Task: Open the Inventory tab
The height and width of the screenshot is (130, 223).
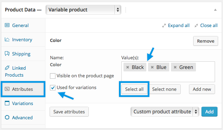Action: [23, 40]
